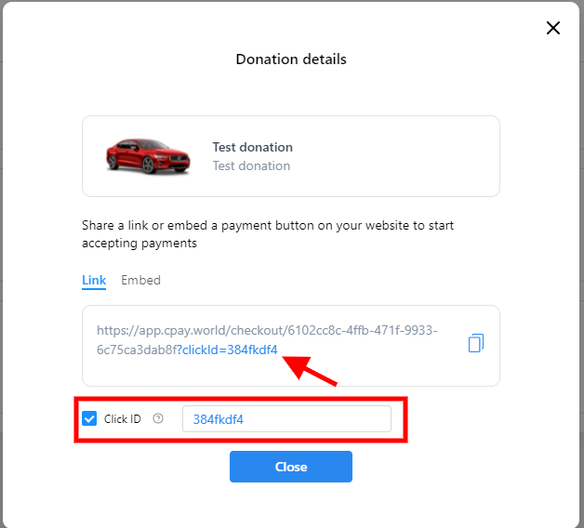Screen dimensions: 584x528
Task: Click the Donation details heading
Action: tap(291, 59)
